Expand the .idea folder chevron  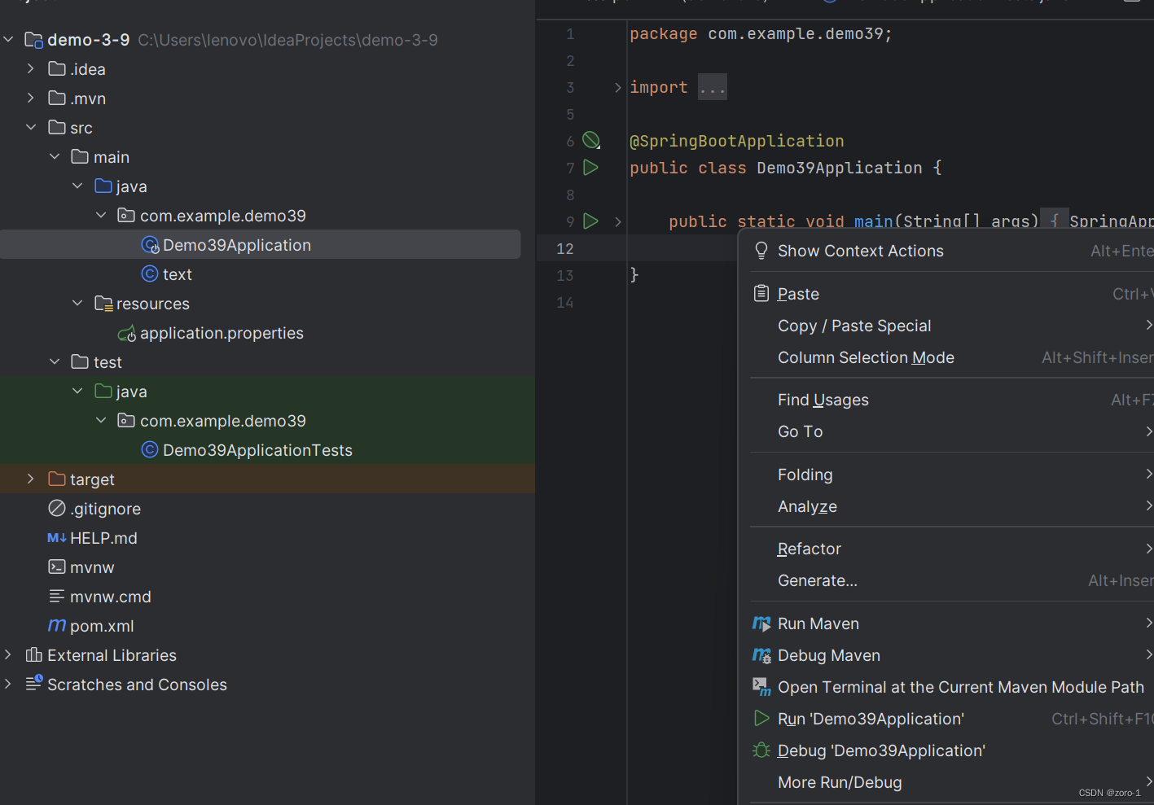click(31, 68)
